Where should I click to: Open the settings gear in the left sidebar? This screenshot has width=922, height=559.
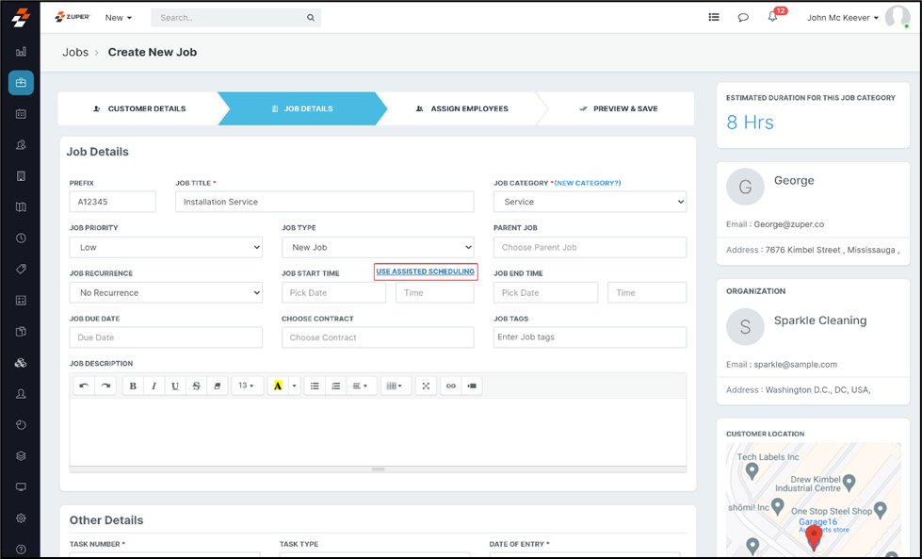(x=21, y=518)
